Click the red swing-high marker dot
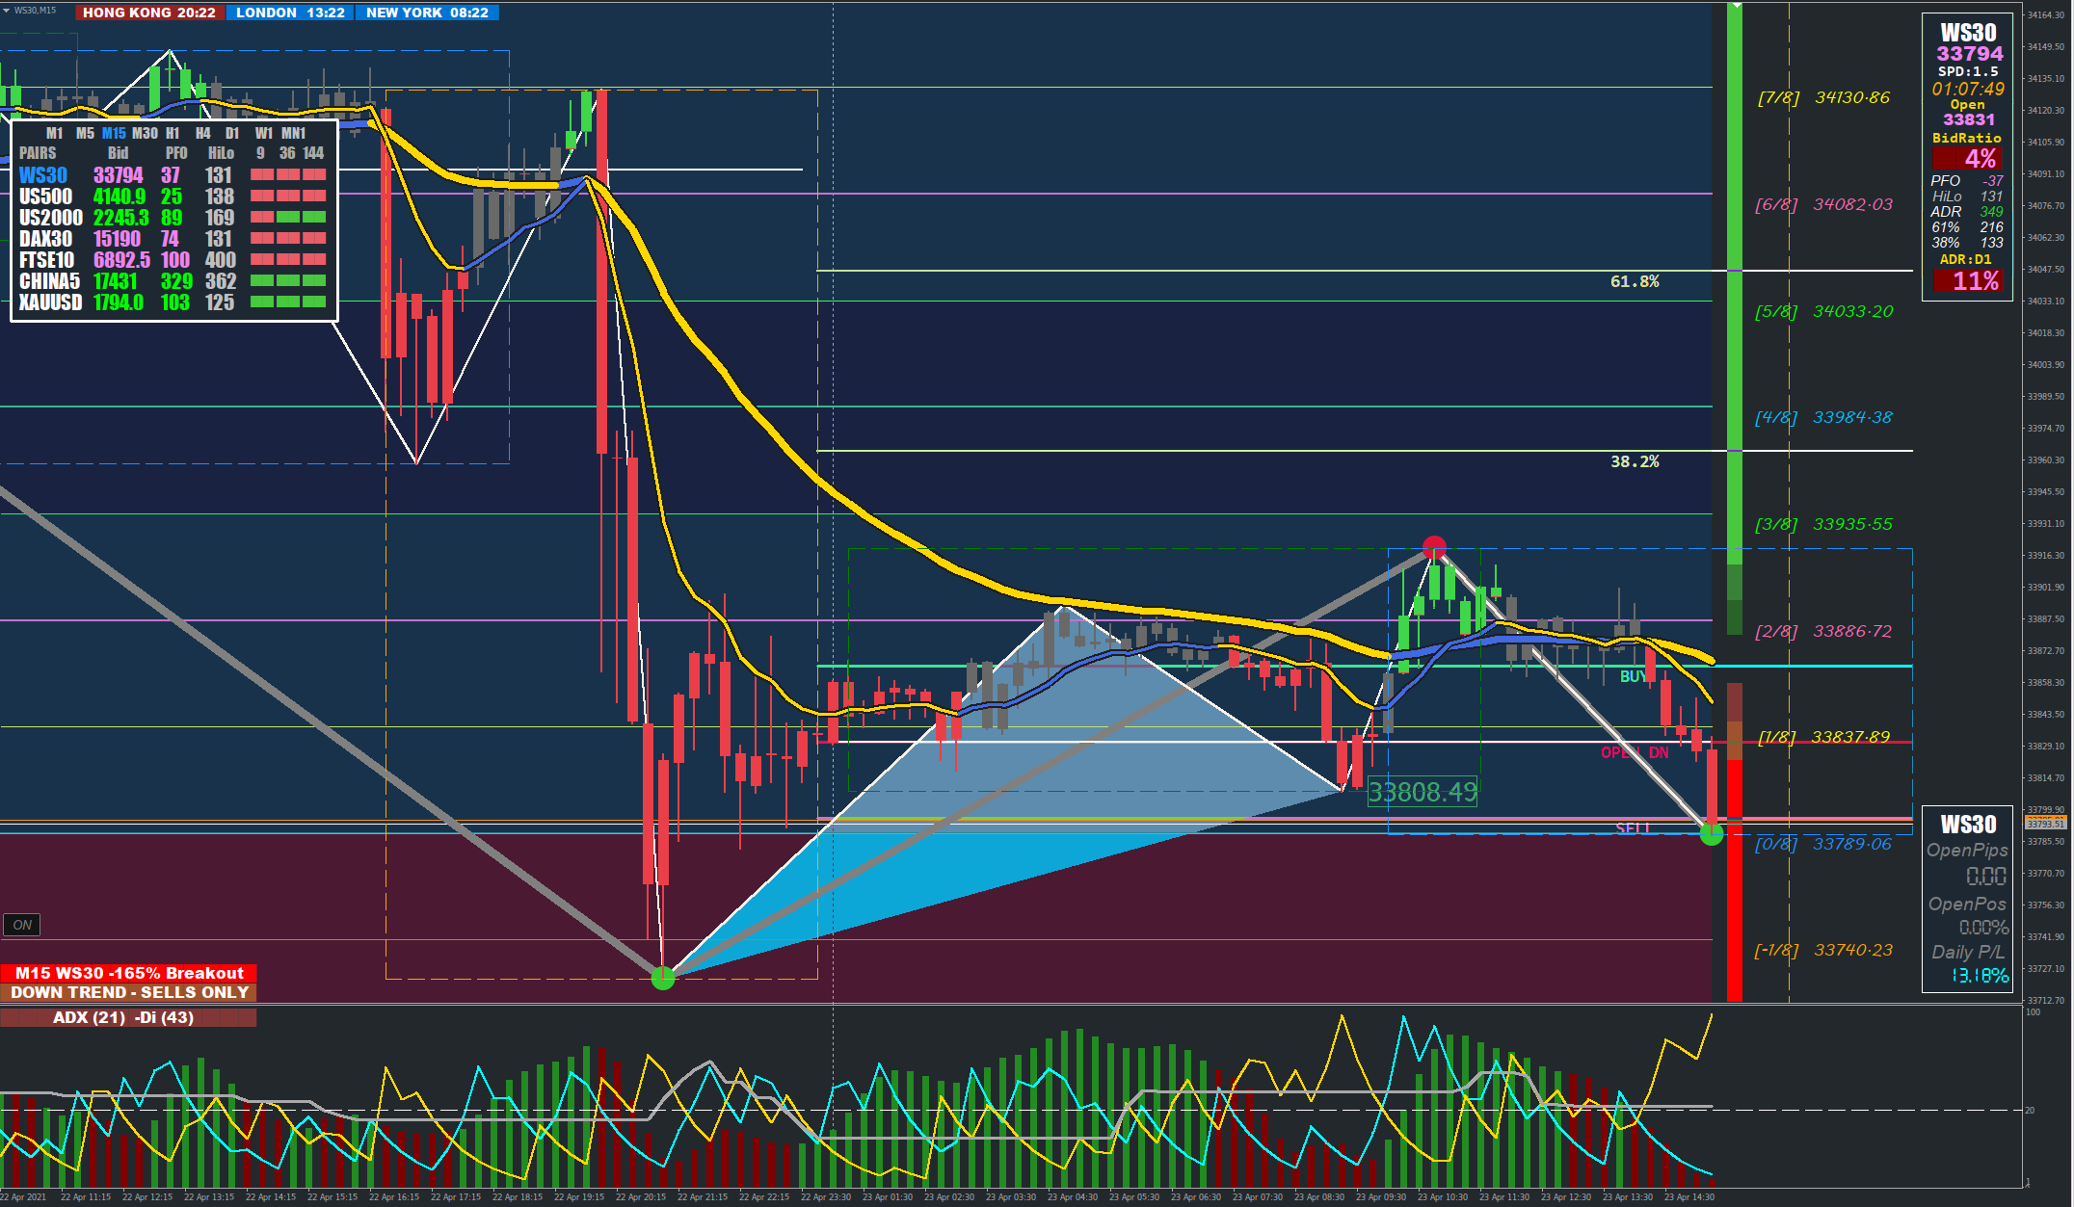Image resolution: width=2074 pixels, height=1207 pixels. coord(1434,547)
